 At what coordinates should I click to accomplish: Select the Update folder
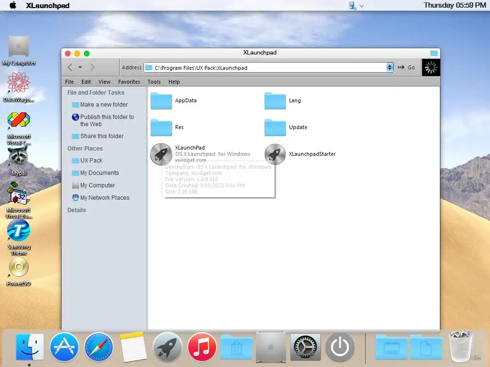pyautogui.click(x=286, y=127)
